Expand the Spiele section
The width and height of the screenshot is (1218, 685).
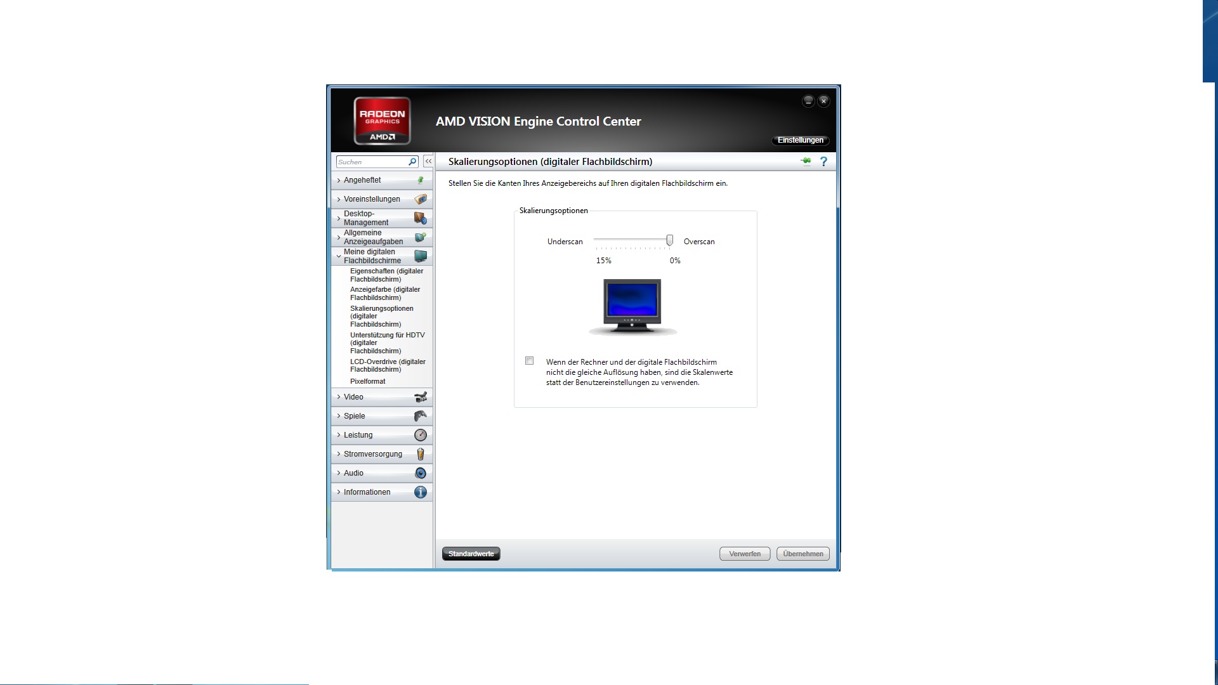pyautogui.click(x=382, y=416)
